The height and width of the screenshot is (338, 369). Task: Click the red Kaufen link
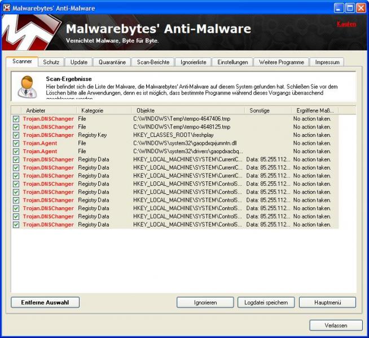point(346,24)
